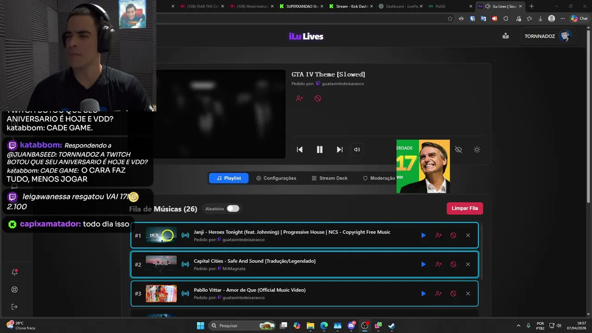Image resolution: width=592 pixels, height=333 pixels.
Task: Open browser settings three-dot menu
Action: [x=562, y=18]
